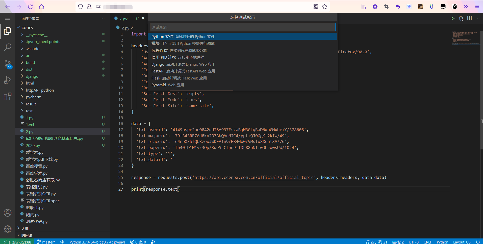Click errors and warnings count in status bar
This screenshot has width=483, height=244.
coord(138,242)
